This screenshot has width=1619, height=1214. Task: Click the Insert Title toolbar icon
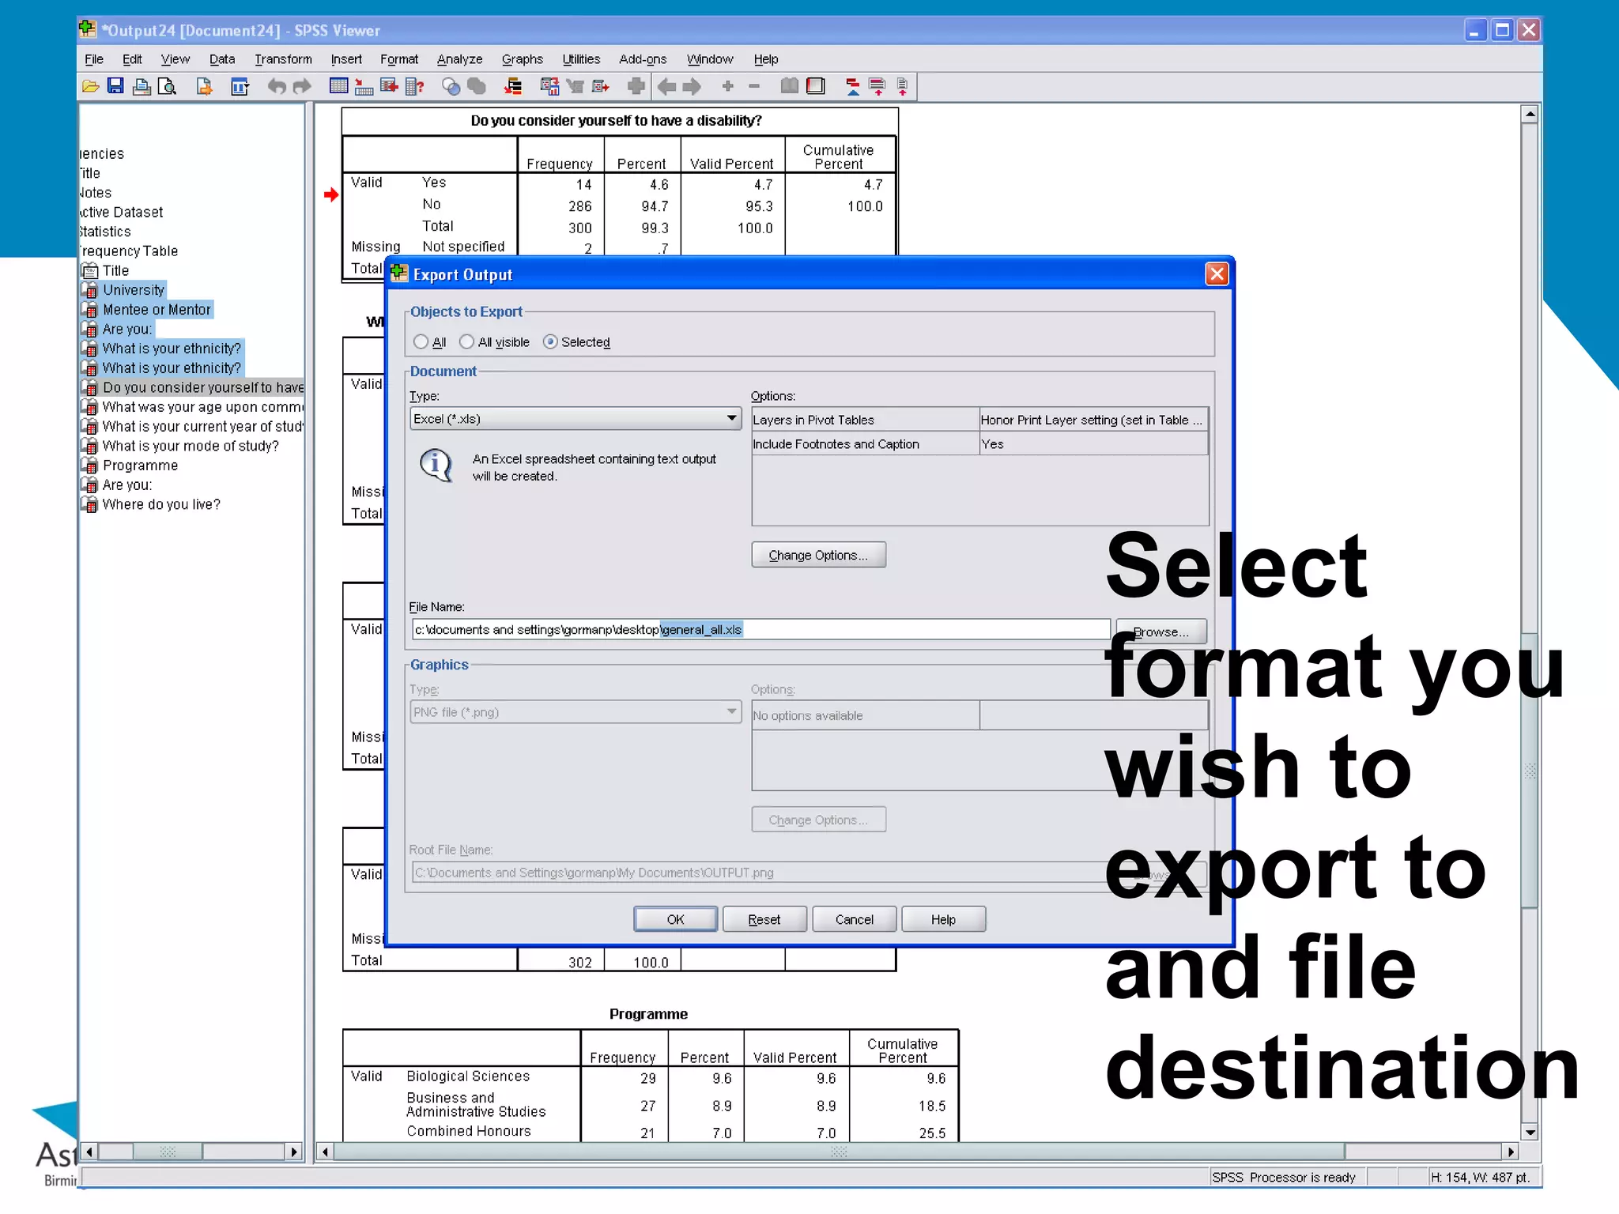pyautogui.click(x=877, y=86)
